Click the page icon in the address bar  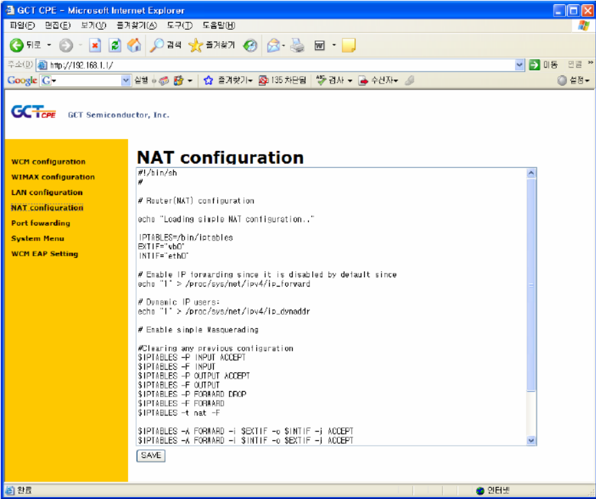coord(42,65)
